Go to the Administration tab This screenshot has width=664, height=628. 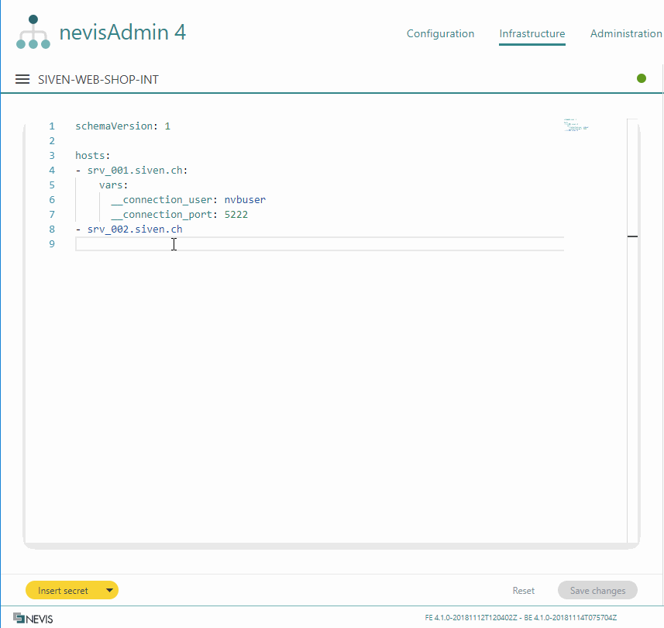(x=625, y=33)
